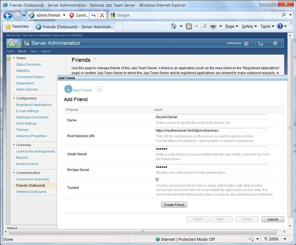Click the Create Friend button
The height and width of the screenshot is (245, 296).
tap(174, 205)
